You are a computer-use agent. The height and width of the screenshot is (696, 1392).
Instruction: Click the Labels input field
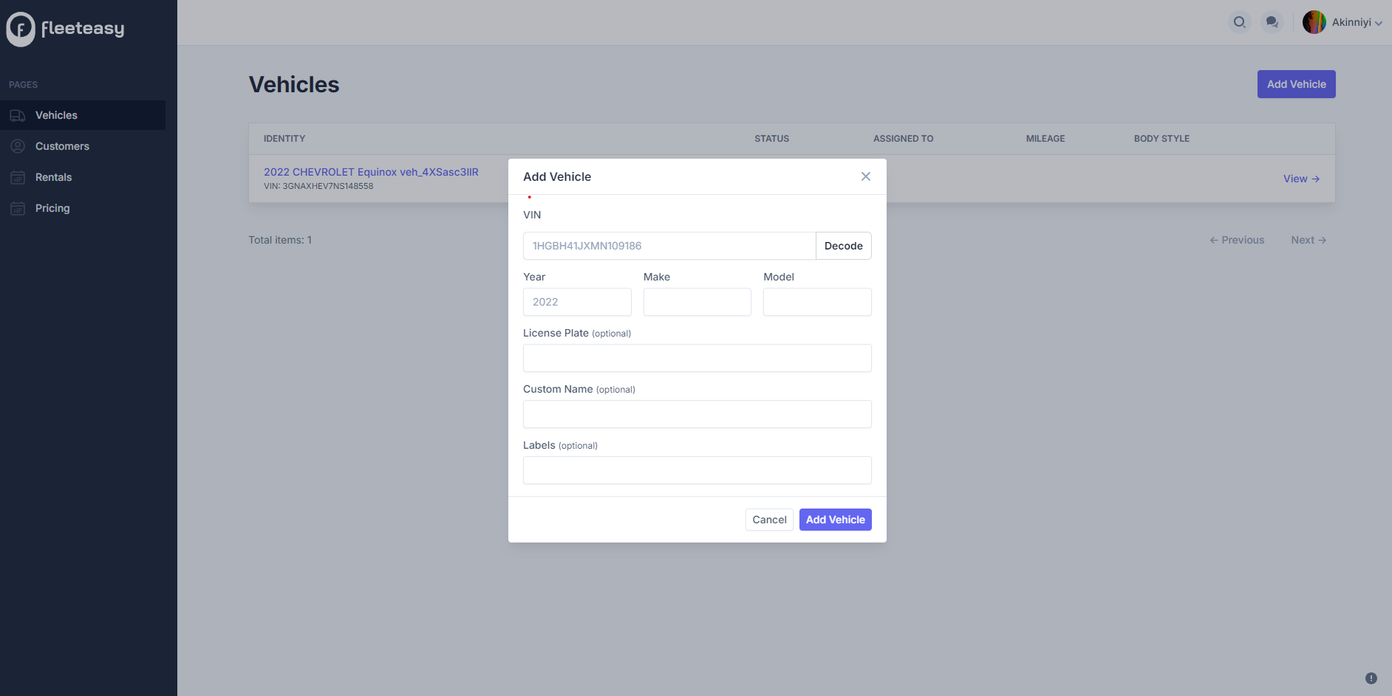[x=697, y=470]
